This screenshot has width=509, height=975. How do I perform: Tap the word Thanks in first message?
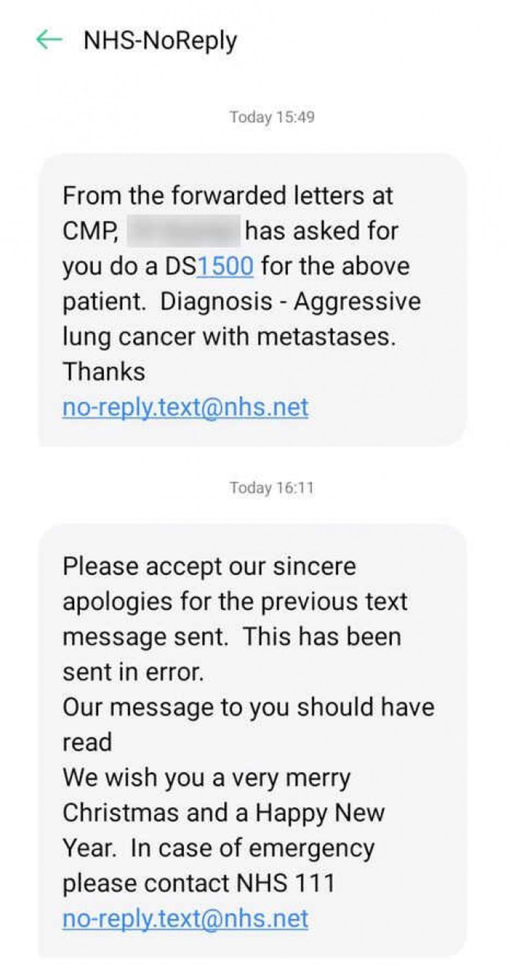(104, 372)
